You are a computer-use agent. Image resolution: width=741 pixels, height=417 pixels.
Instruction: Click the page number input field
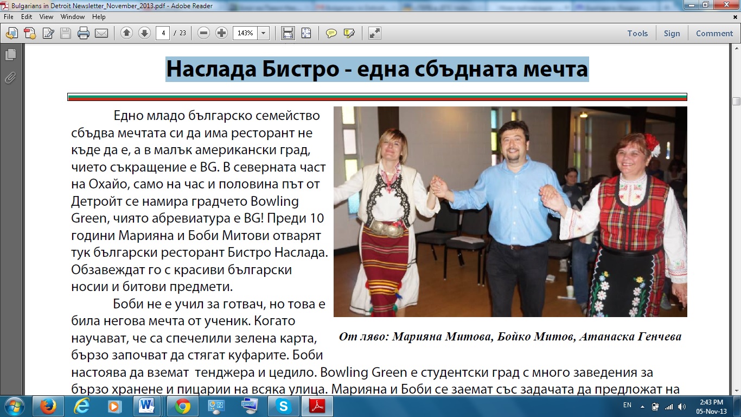click(163, 33)
